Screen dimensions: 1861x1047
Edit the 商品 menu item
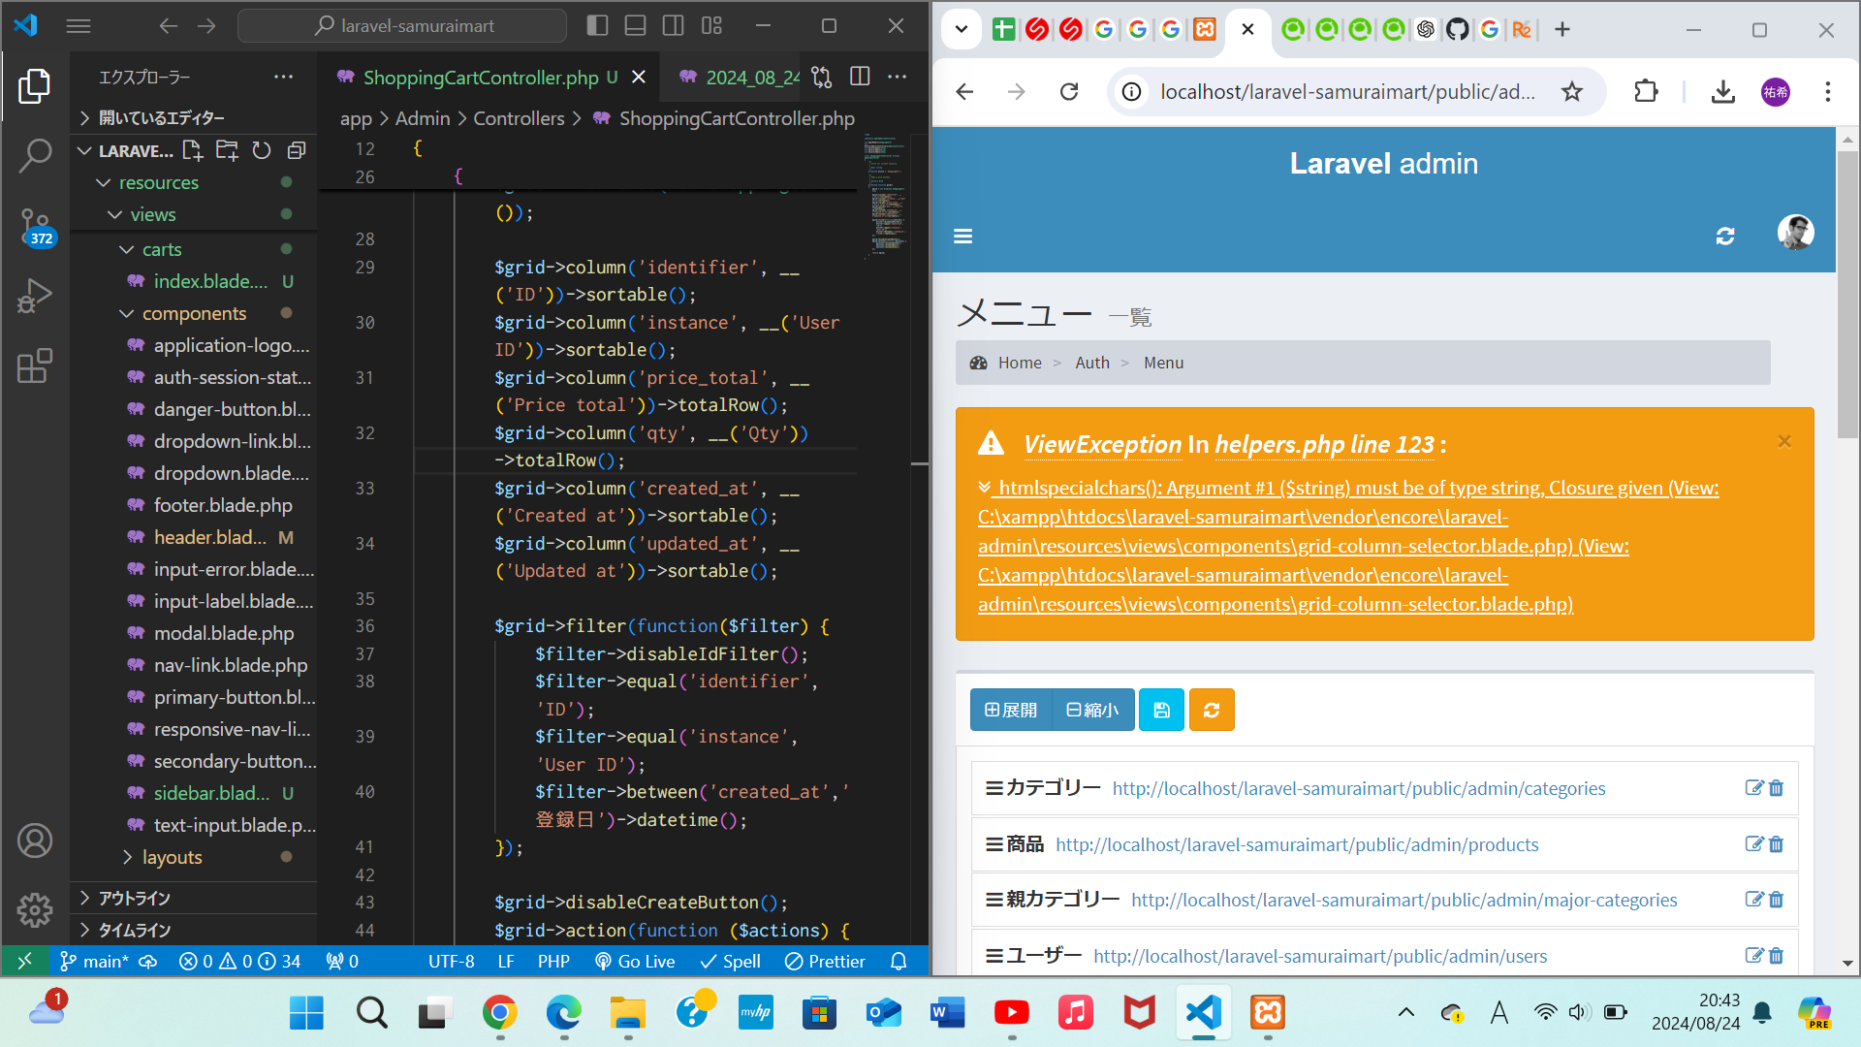(1753, 844)
